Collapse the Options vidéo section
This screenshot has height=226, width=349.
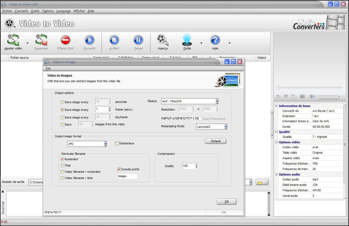(276, 142)
